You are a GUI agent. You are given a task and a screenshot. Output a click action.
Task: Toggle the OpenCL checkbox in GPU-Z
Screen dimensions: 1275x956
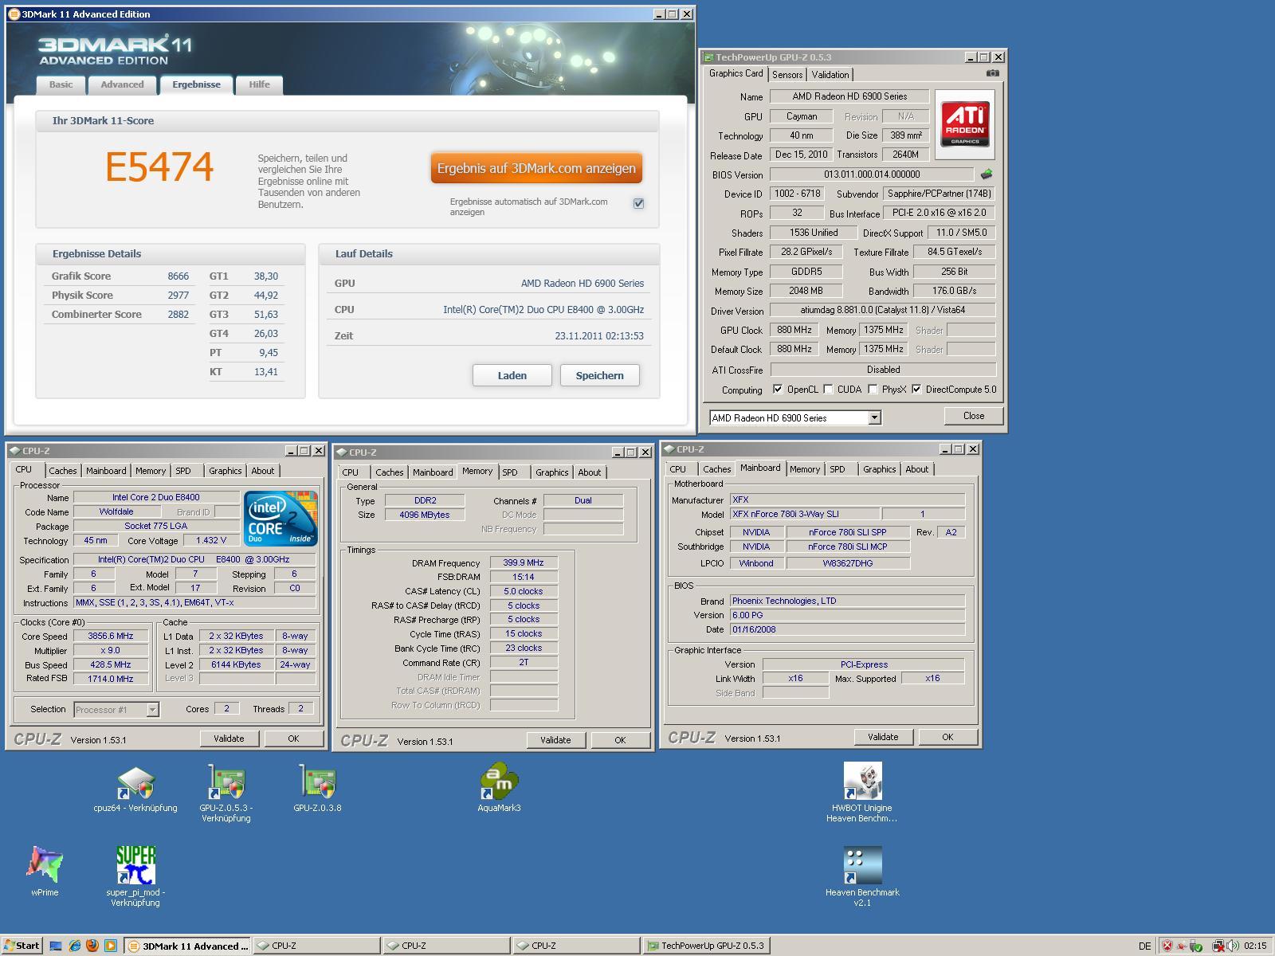tap(778, 390)
